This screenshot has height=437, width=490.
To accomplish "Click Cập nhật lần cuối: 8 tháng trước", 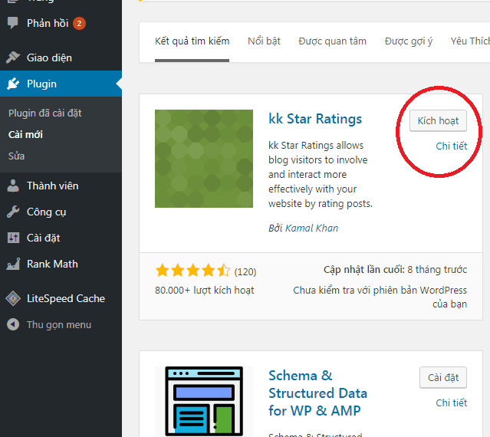I will 395,270.
